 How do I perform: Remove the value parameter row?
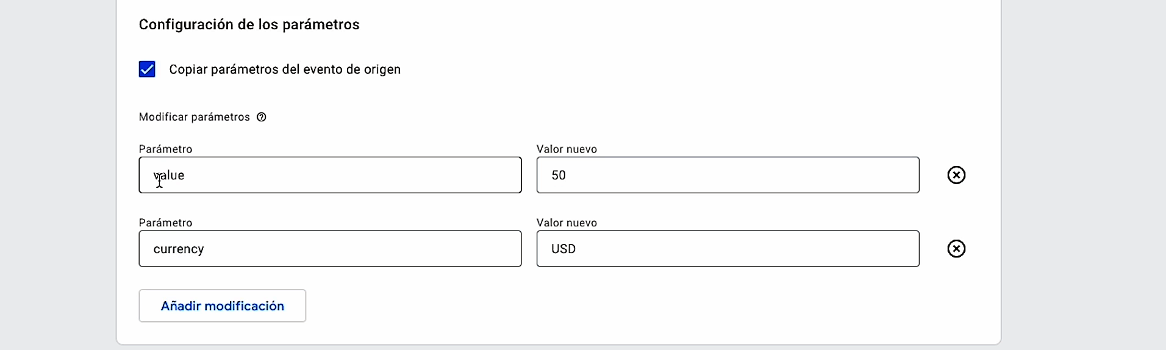[x=956, y=175]
